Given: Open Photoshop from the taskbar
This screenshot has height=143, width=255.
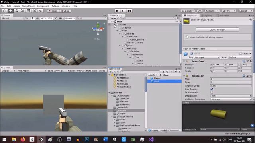Looking at the screenshot, I should [87, 139].
